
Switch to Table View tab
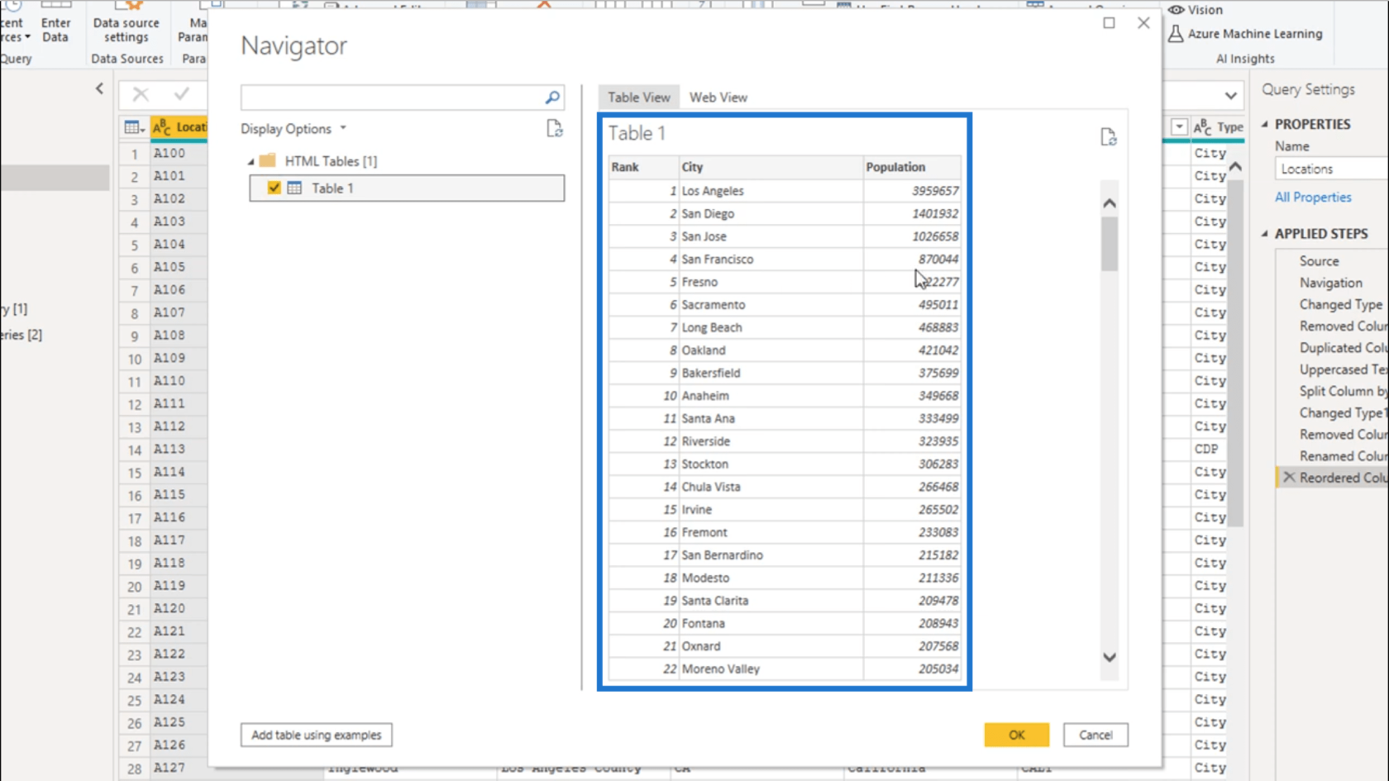pos(639,98)
